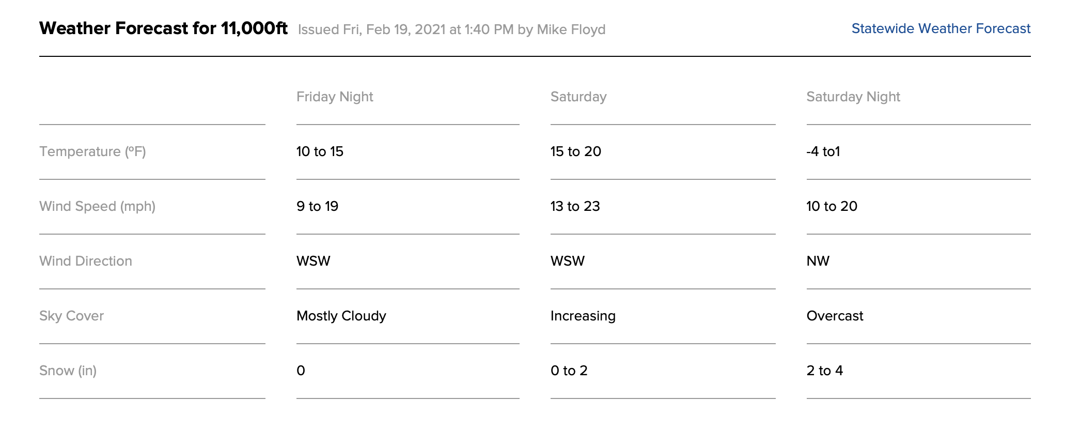Select the Saturday Night column header
The width and height of the screenshot is (1065, 430).
[x=853, y=97]
